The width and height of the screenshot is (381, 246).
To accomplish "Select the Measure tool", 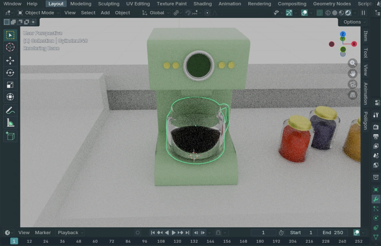I will click(10, 123).
